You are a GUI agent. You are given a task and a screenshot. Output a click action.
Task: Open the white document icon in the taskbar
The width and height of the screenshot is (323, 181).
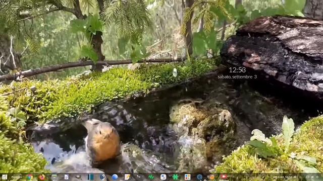[x=66, y=177]
